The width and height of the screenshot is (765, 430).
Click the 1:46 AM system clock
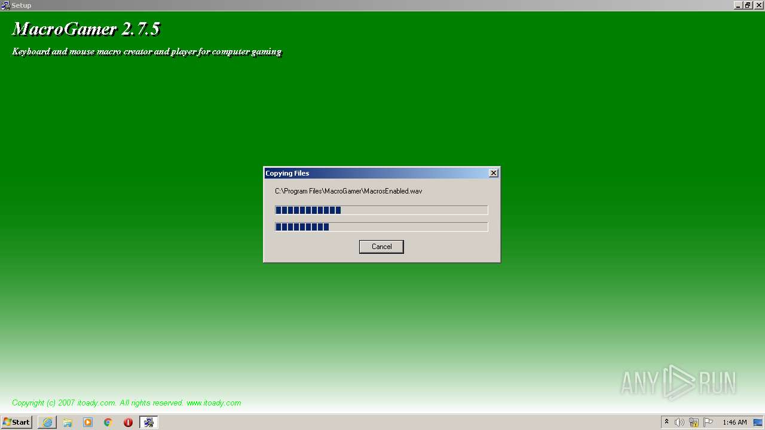coord(735,422)
